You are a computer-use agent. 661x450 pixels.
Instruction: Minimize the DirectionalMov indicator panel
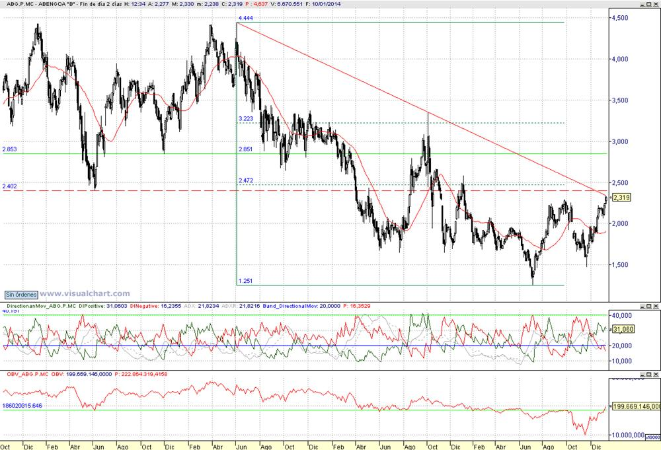tap(642, 307)
